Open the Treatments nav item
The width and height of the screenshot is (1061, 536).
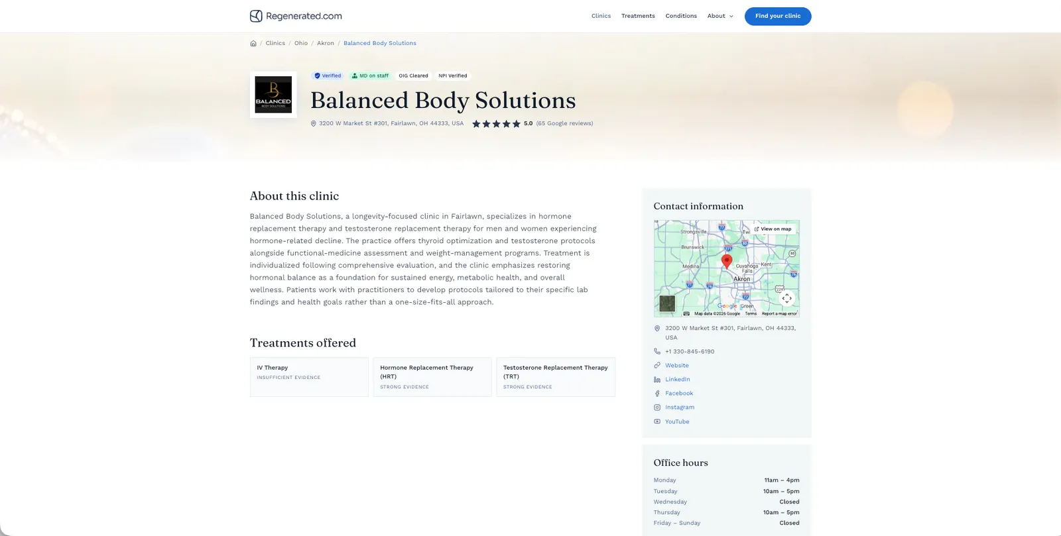click(638, 16)
